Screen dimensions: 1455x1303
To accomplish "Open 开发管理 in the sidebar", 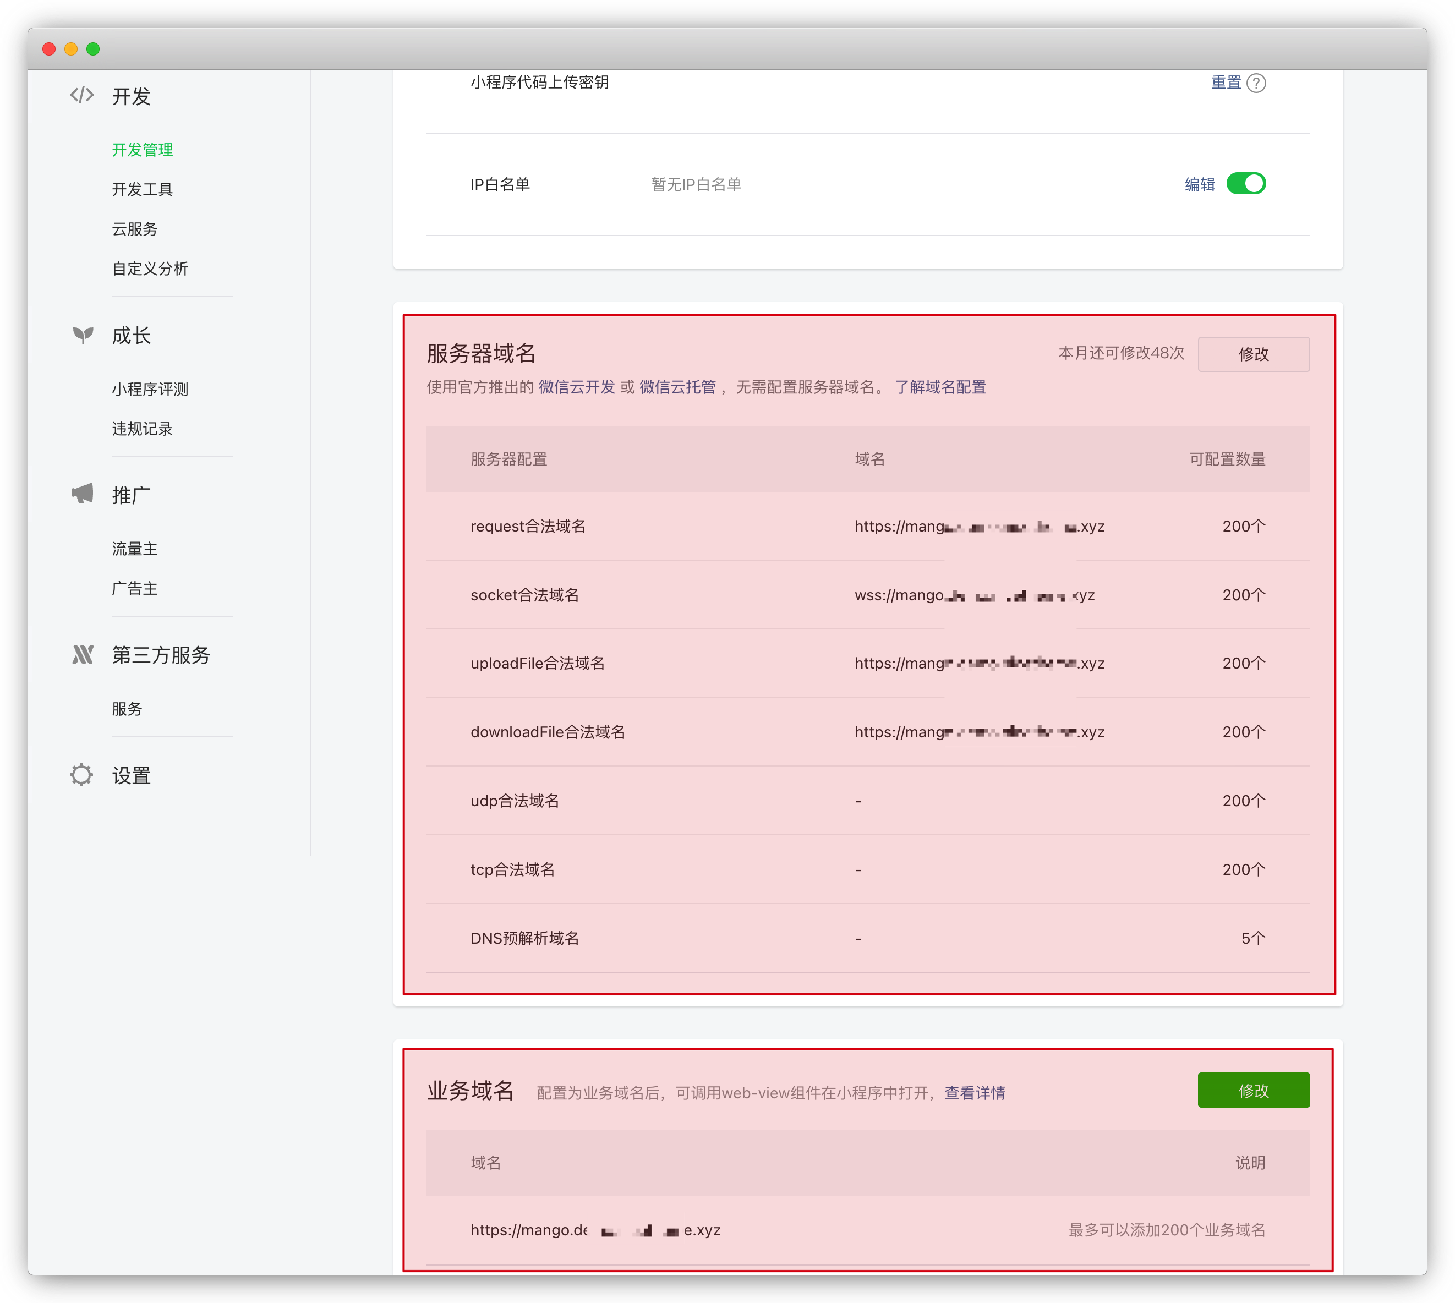I will pos(143,150).
